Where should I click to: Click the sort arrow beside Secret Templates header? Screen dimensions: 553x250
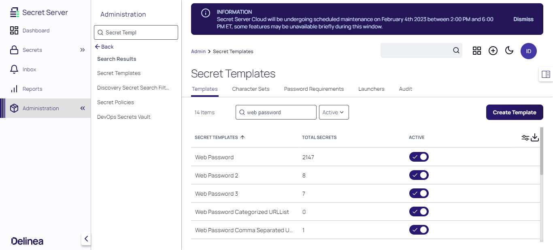pos(242,137)
